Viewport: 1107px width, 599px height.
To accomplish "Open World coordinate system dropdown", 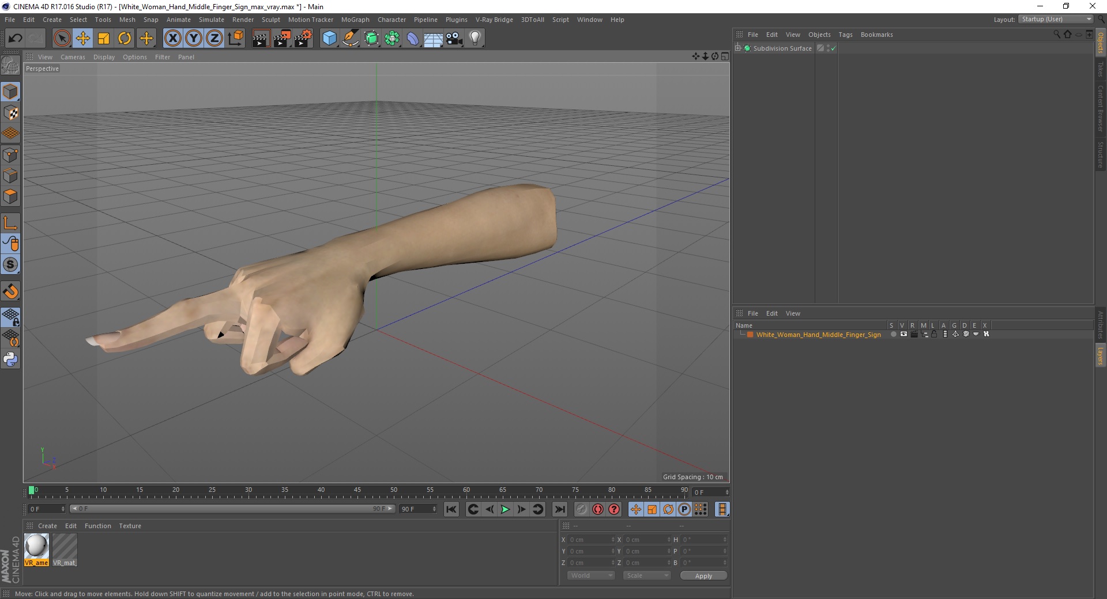I will point(591,575).
